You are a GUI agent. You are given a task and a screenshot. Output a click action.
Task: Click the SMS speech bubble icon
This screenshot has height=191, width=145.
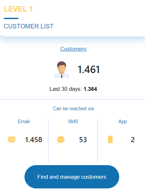(x=61, y=140)
